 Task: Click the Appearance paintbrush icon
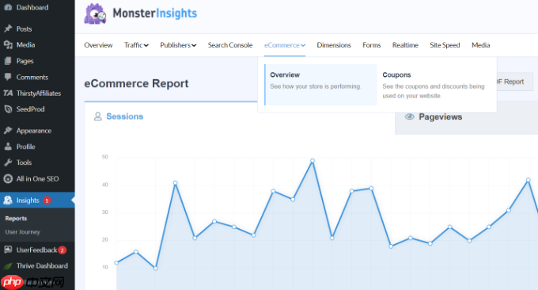click(8, 131)
